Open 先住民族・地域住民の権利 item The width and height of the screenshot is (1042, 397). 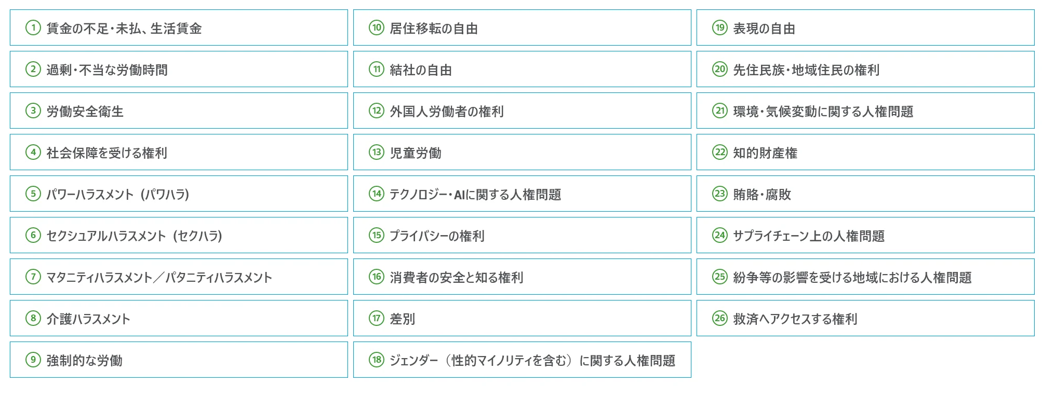click(865, 69)
